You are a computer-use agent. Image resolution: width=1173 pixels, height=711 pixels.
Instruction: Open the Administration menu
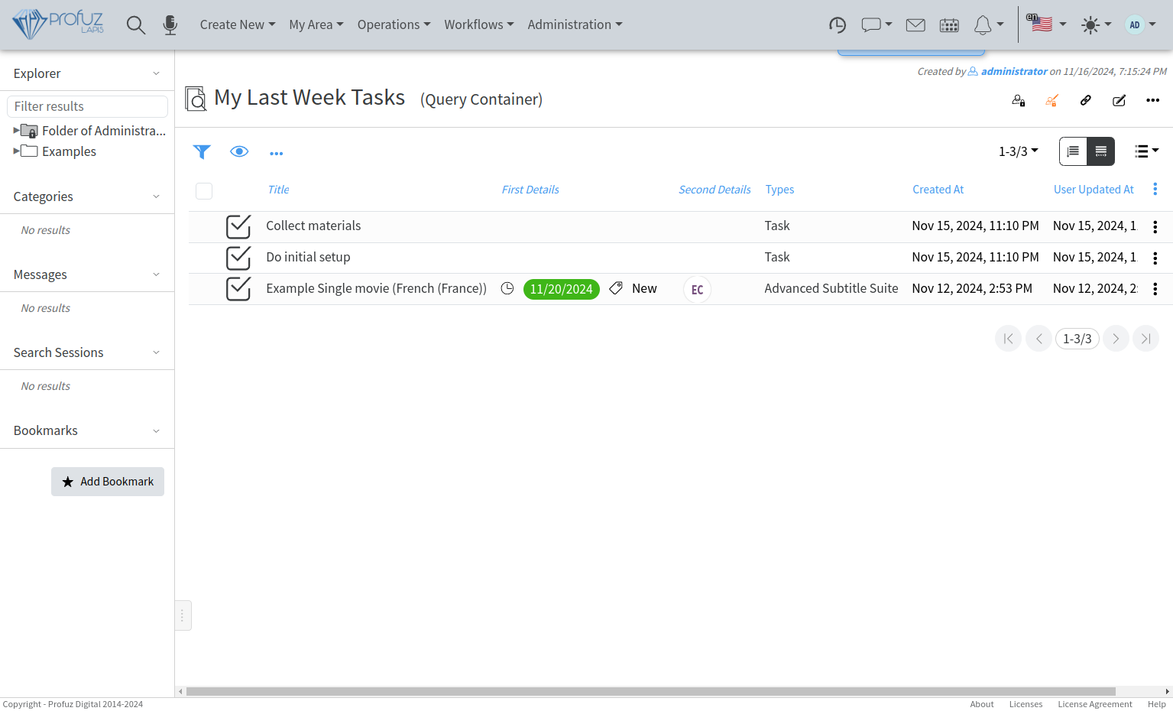tap(575, 24)
